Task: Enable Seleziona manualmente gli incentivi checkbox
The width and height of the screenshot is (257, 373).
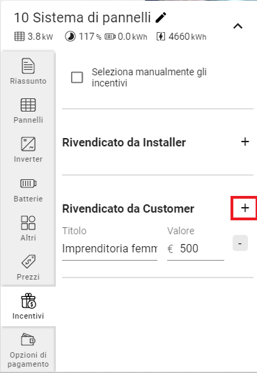Action: tap(77, 77)
